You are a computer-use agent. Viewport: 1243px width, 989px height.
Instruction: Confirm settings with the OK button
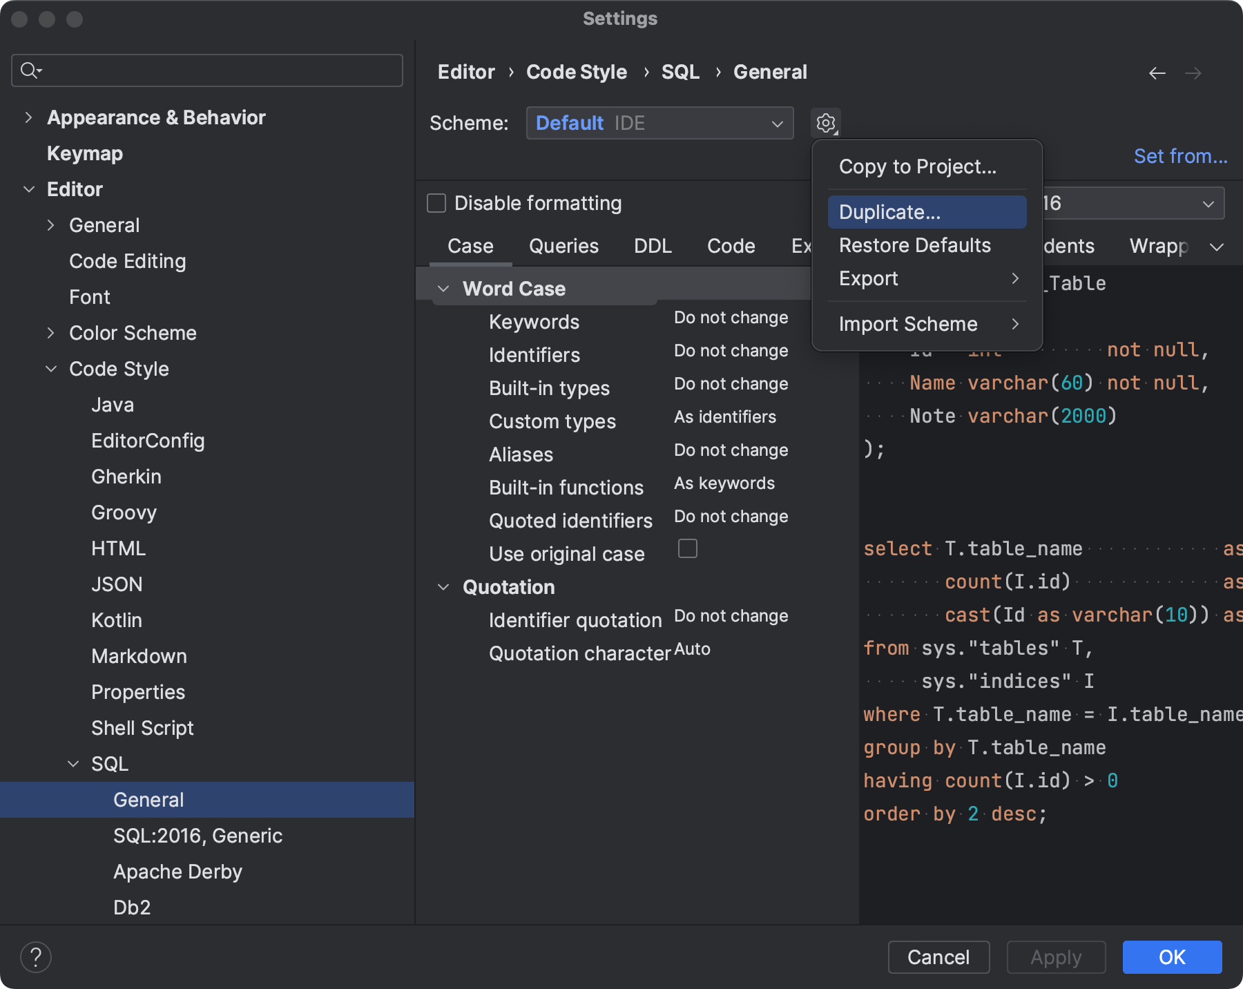click(x=1171, y=957)
